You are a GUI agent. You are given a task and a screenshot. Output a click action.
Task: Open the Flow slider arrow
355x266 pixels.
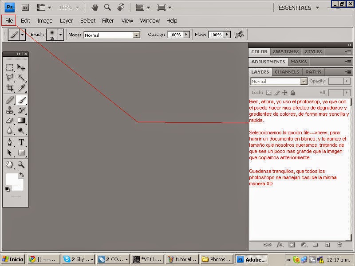point(227,35)
